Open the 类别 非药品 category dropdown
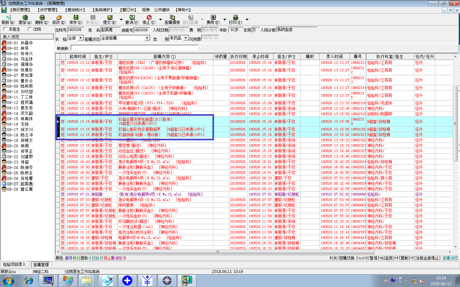 point(186,38)
